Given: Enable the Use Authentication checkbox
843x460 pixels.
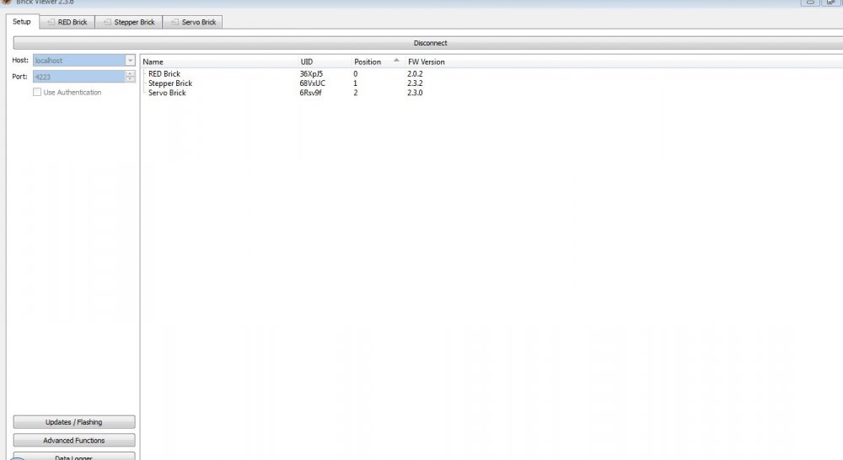Looking at the screenshot, I should [37, 93].
